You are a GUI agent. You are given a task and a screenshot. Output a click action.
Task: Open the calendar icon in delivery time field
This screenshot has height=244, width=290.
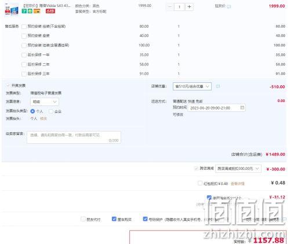(242, 108)
